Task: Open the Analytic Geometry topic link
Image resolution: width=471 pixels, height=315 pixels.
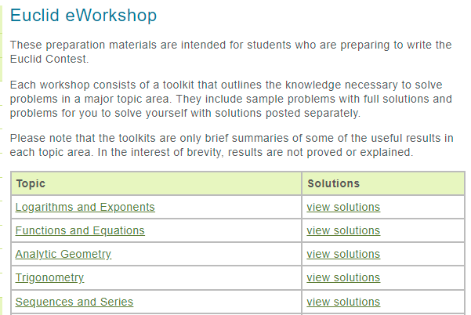Action: [x=63, y=255]
